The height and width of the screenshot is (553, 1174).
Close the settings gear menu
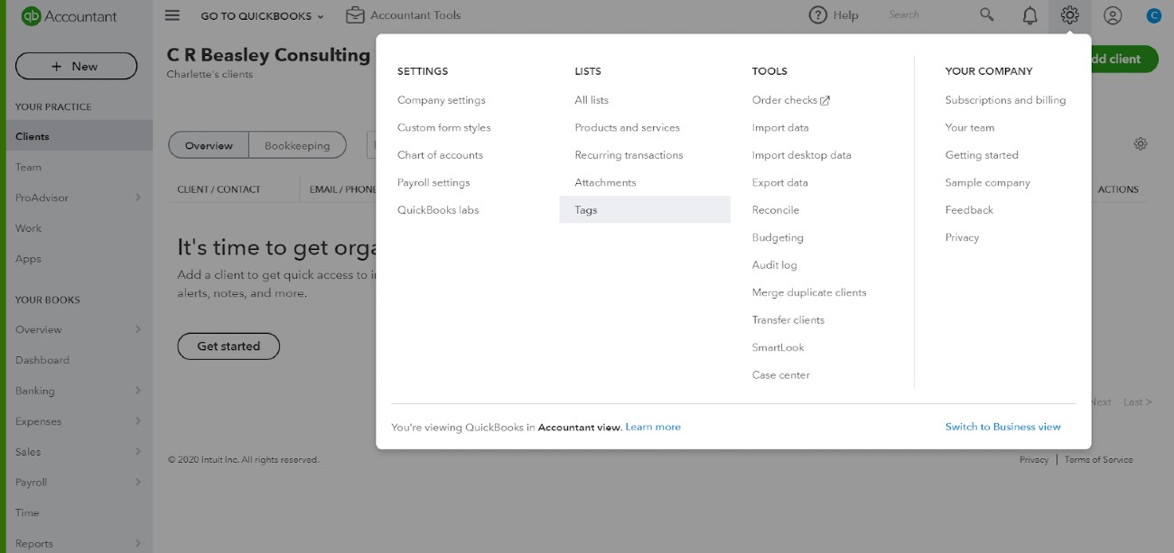pos(1070,15)
